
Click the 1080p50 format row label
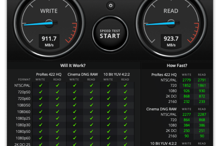[x=23, y=131]
